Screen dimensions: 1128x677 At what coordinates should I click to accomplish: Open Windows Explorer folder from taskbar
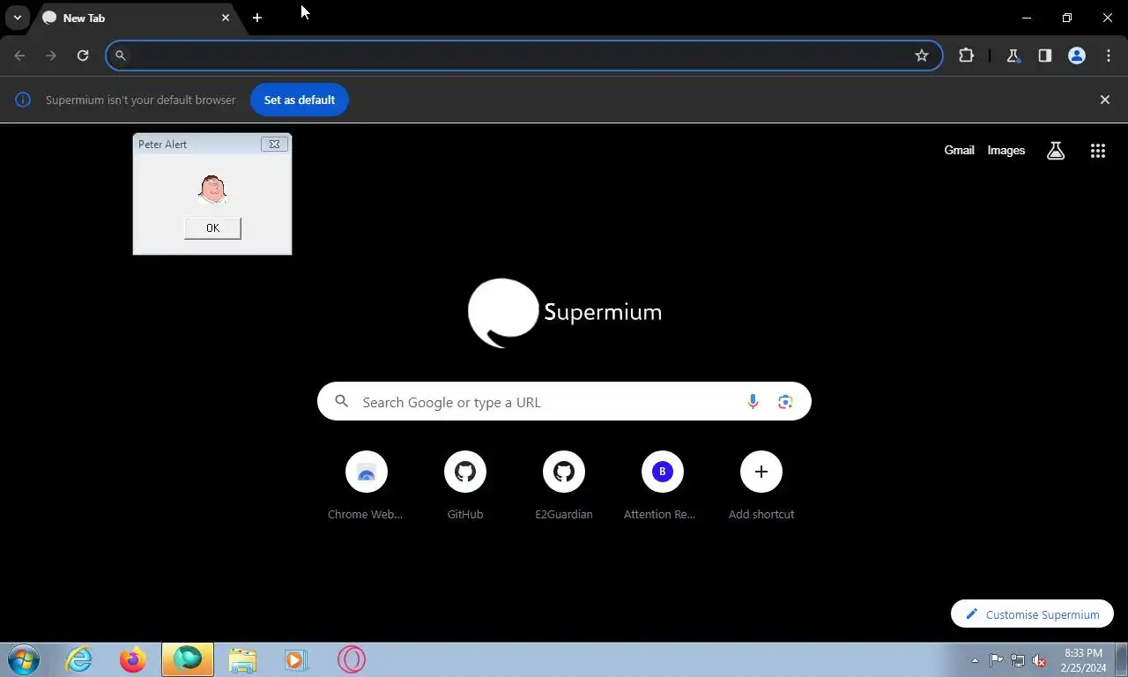click(242, 659)
